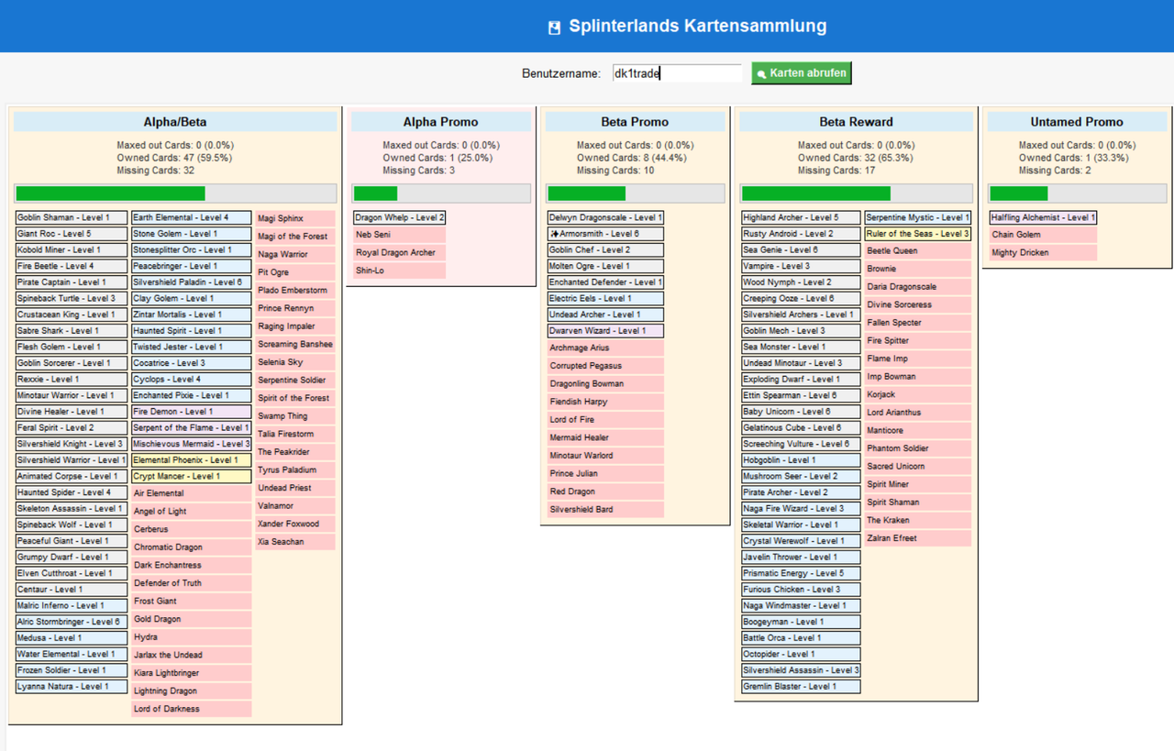Click missing card Magi Sphinx

pyautogui.click(x=295, y=218)
